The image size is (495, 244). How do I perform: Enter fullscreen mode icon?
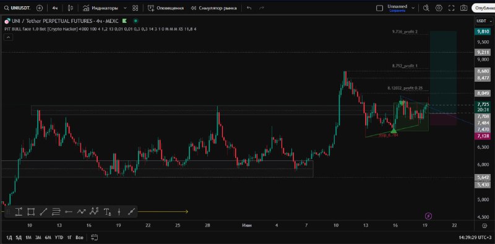point(452,8)
